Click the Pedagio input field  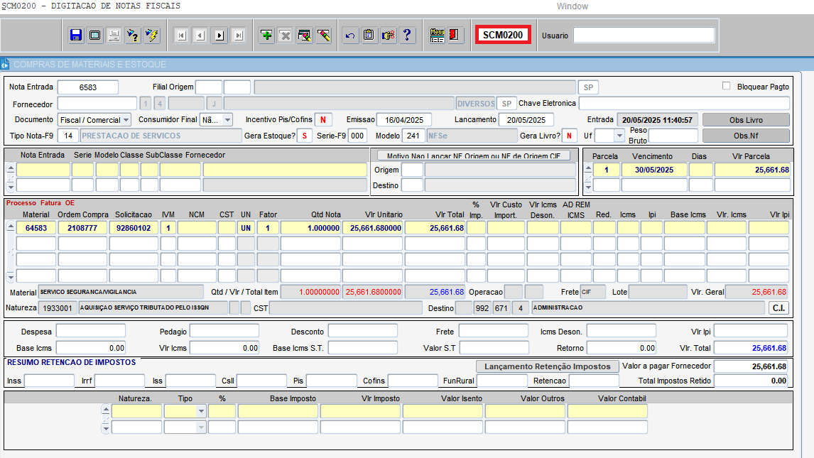(x=224, y=331)
